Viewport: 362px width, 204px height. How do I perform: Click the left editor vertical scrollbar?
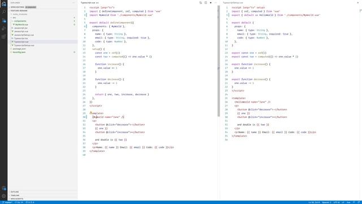(x=218, y=61)
